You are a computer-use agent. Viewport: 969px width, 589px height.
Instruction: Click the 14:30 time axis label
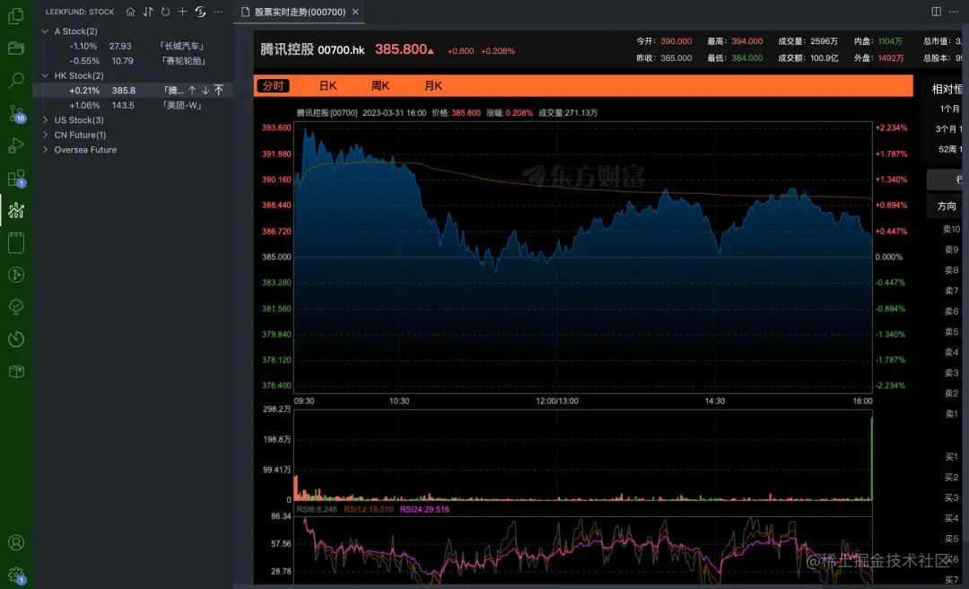[715, 401]
